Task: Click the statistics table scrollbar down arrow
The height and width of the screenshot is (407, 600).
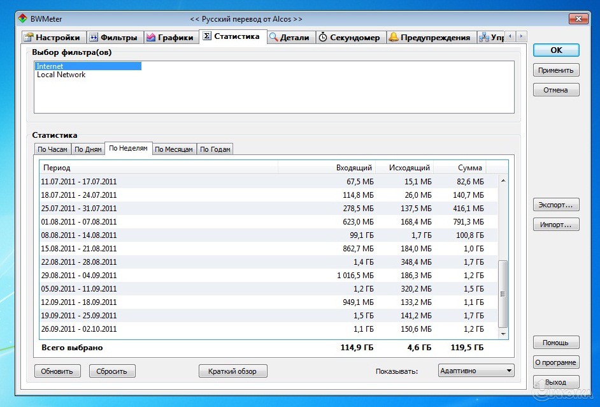Action: [503, 334]
